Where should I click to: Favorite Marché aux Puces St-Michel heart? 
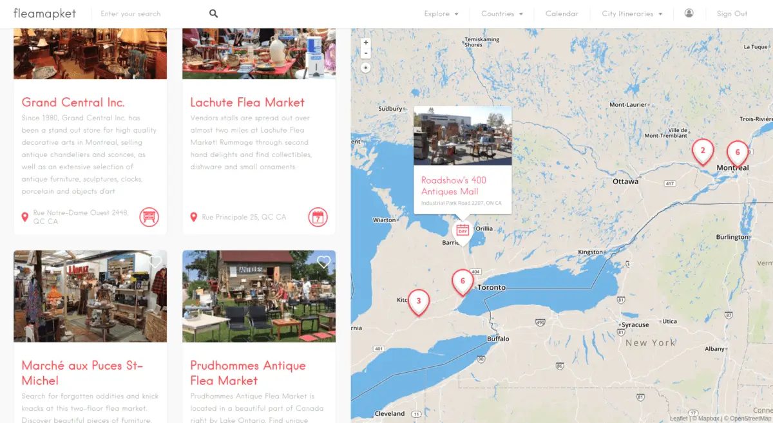(155, 262)
